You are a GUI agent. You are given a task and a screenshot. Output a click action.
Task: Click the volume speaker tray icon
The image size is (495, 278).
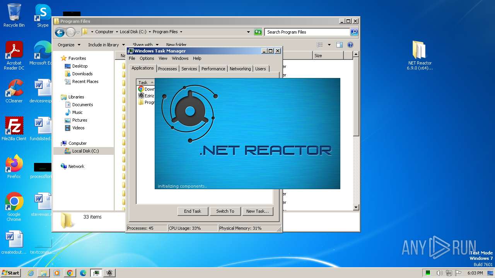pyautogui.click(x=439, y=273)
